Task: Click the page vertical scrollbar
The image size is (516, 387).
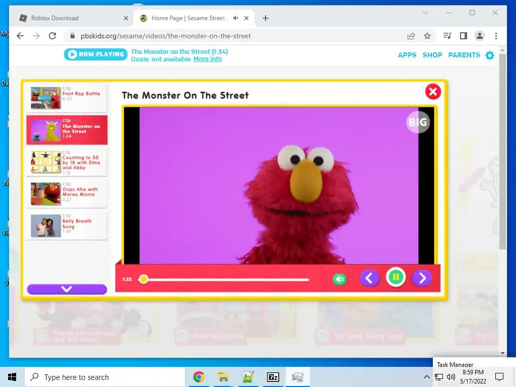Action: point(502,151)
